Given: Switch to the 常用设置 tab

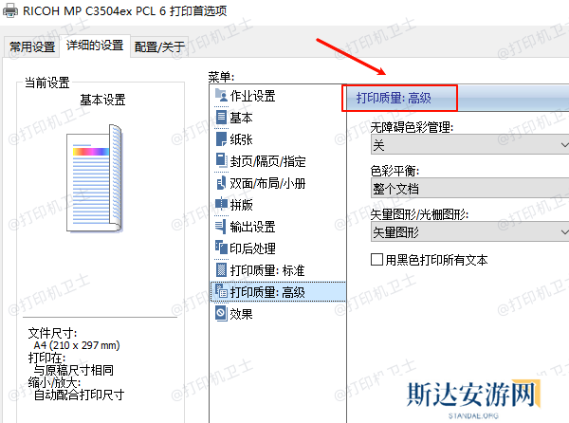Looking at the screenshot, I should point(32,46).
